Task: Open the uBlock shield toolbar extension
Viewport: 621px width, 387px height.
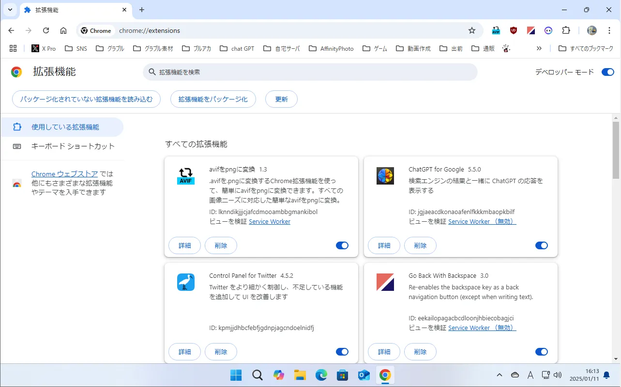Action: 514,30
